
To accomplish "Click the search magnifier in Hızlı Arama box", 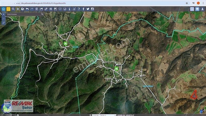I will 42,14.
